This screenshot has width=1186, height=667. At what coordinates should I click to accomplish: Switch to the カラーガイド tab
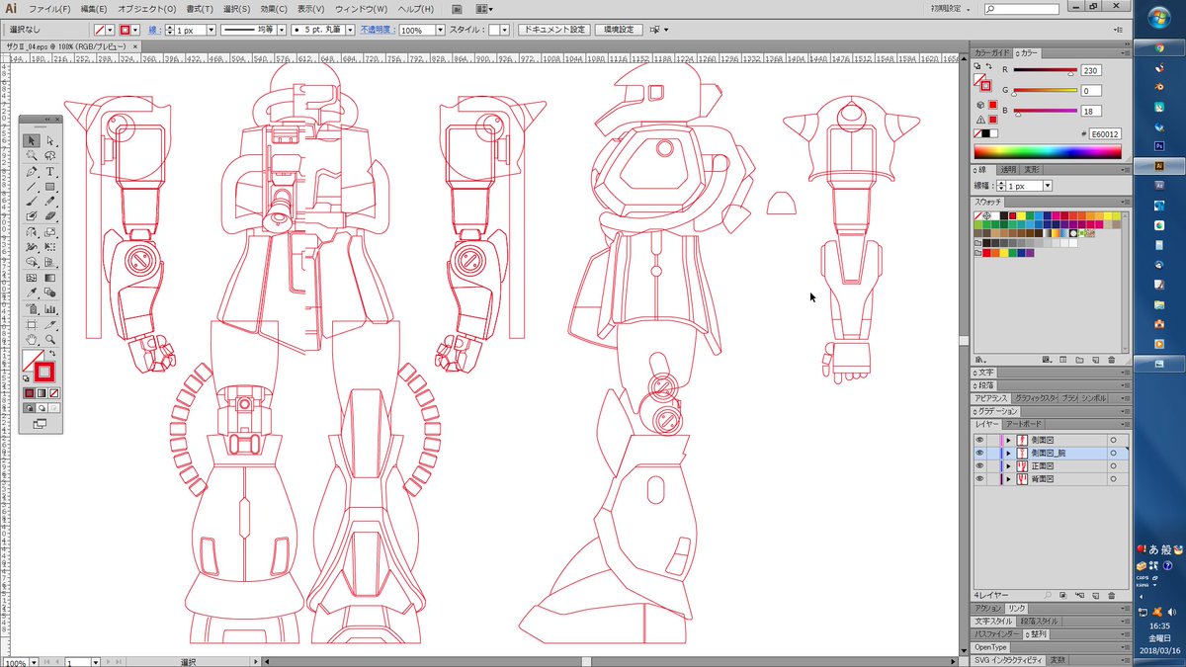[x=991, y=52]
